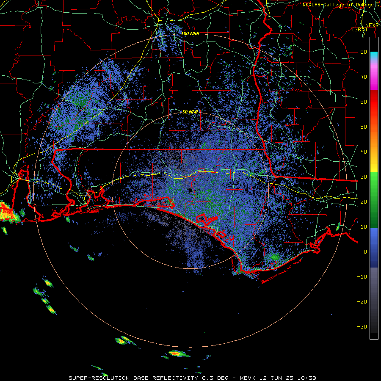Click the -10 value on the dBZ scale
Image resolution: width=381 pixels, height=381 pixels.
[362, 276]
